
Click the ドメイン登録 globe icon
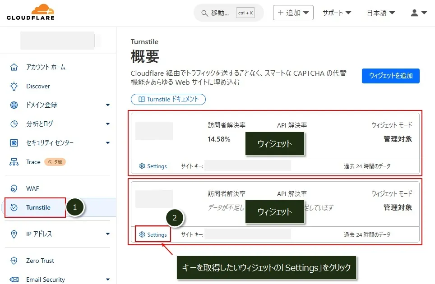14,105
